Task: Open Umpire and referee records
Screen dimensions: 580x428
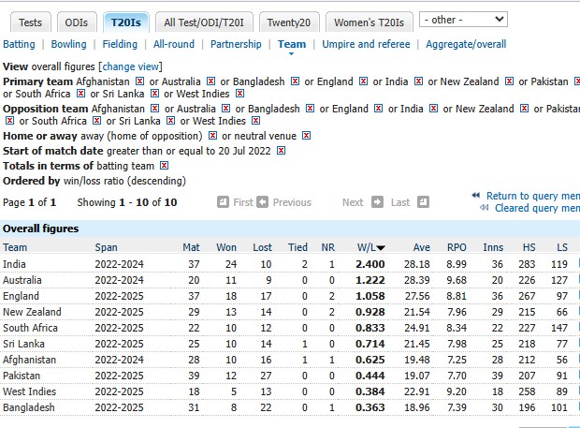Action: 366,44
